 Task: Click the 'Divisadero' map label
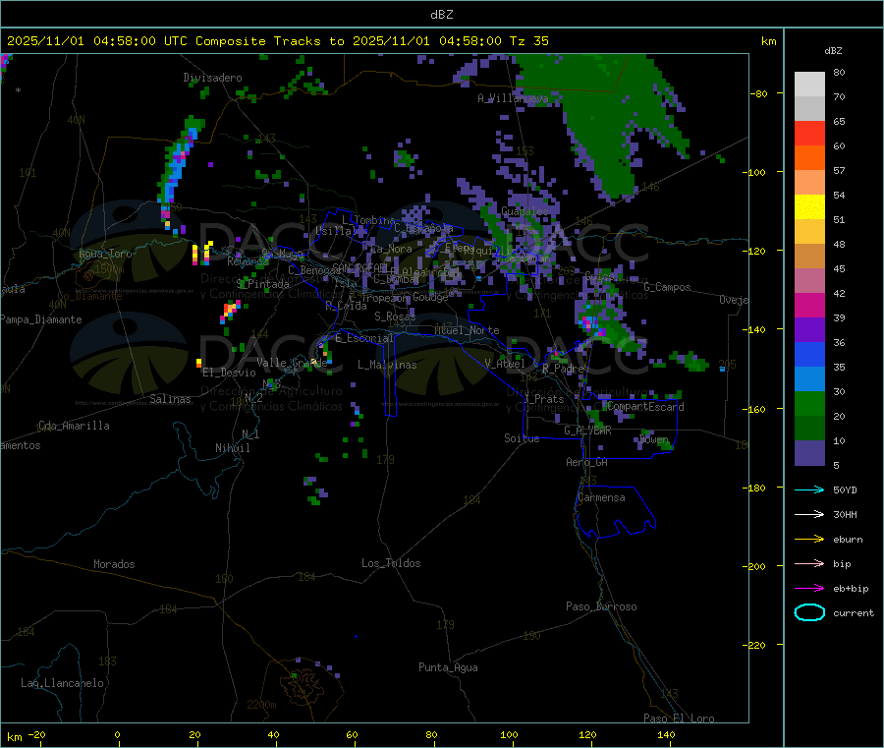click(x=212, y=78)
